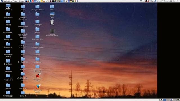
Task: Click the magnifier search icon at panel end
Action: point(78,1)
